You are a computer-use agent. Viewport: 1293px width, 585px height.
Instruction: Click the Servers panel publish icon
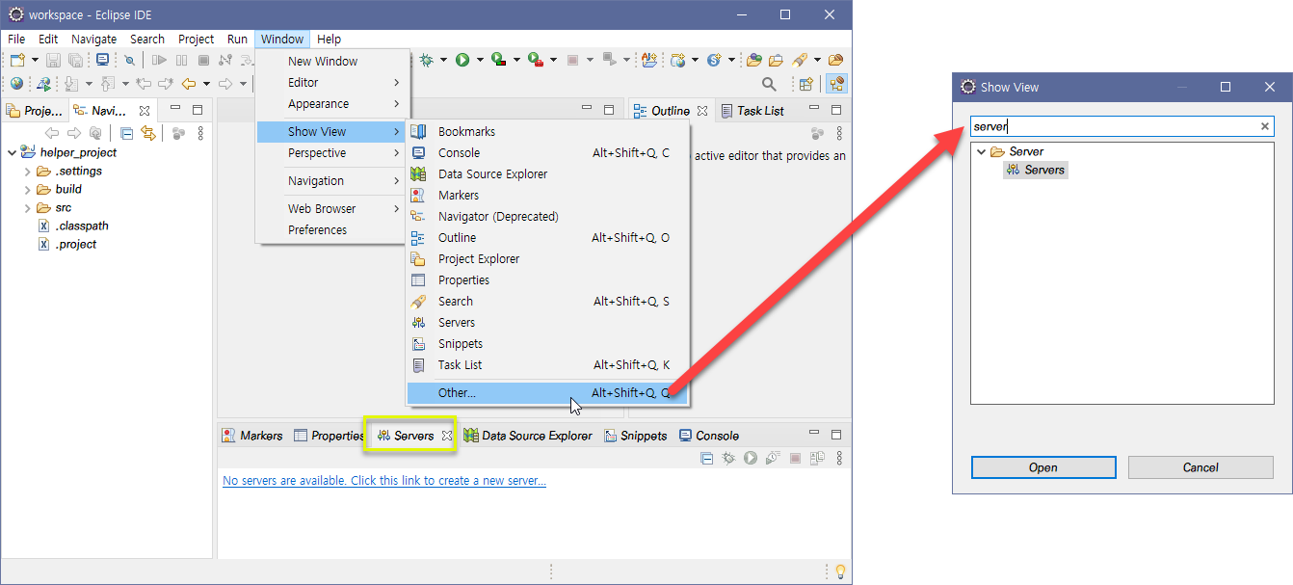tap(817, 458)
